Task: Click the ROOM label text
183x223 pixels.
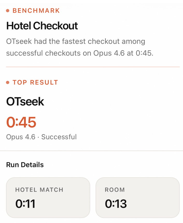Action: 115,190
